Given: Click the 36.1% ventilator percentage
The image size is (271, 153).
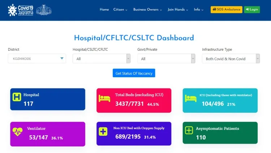Looking at the screenshot, I should click(57, 138).
